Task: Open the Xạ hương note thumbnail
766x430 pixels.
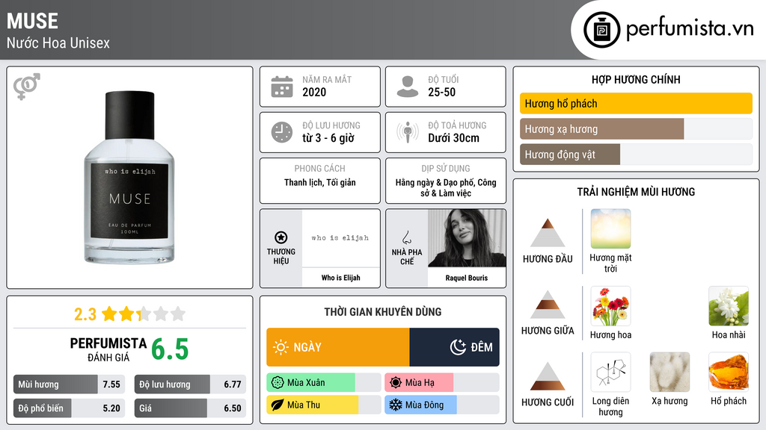Action: click(x=670, y=372)
